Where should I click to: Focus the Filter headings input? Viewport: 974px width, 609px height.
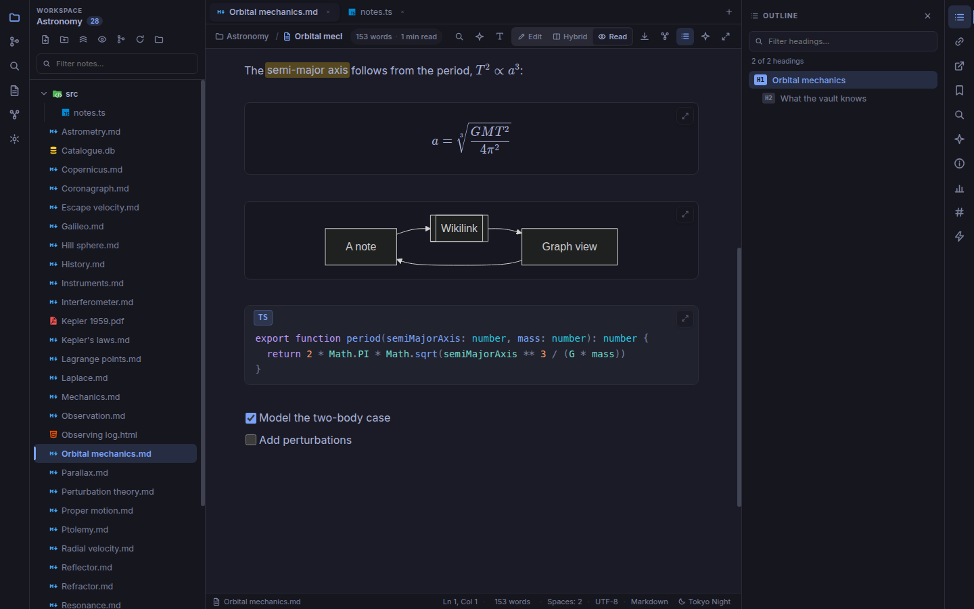843,41
